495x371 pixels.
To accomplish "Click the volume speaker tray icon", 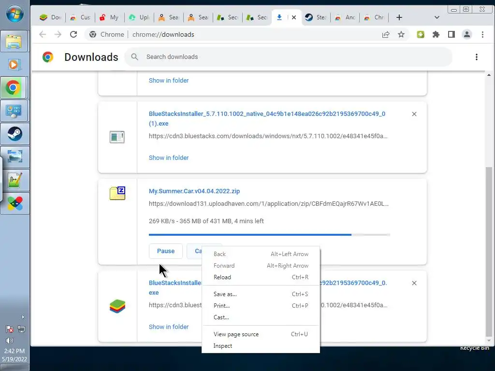I will 10,341.
